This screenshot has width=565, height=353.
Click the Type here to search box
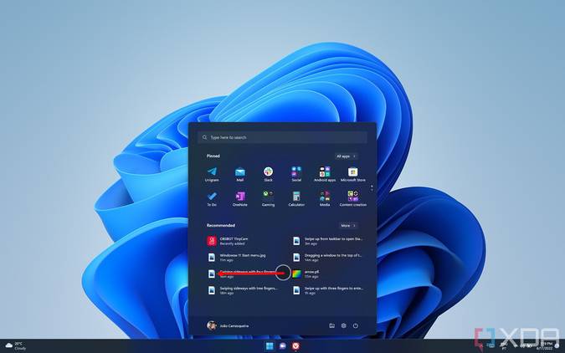[x=283, y=137]
